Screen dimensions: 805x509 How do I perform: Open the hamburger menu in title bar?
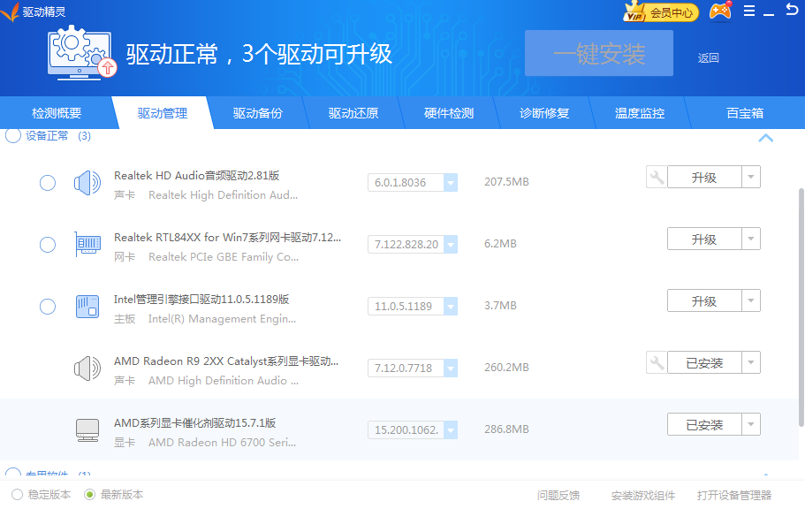coord(749,11)
